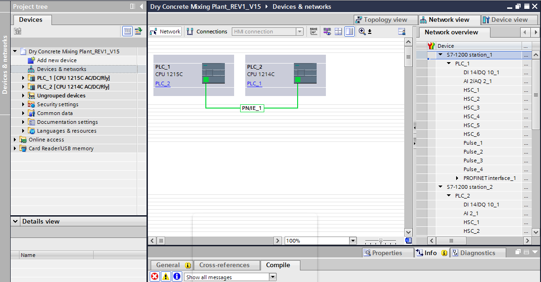Expand the Common data node
Viewport: 541px width, 282px height.
coord(23,113)
